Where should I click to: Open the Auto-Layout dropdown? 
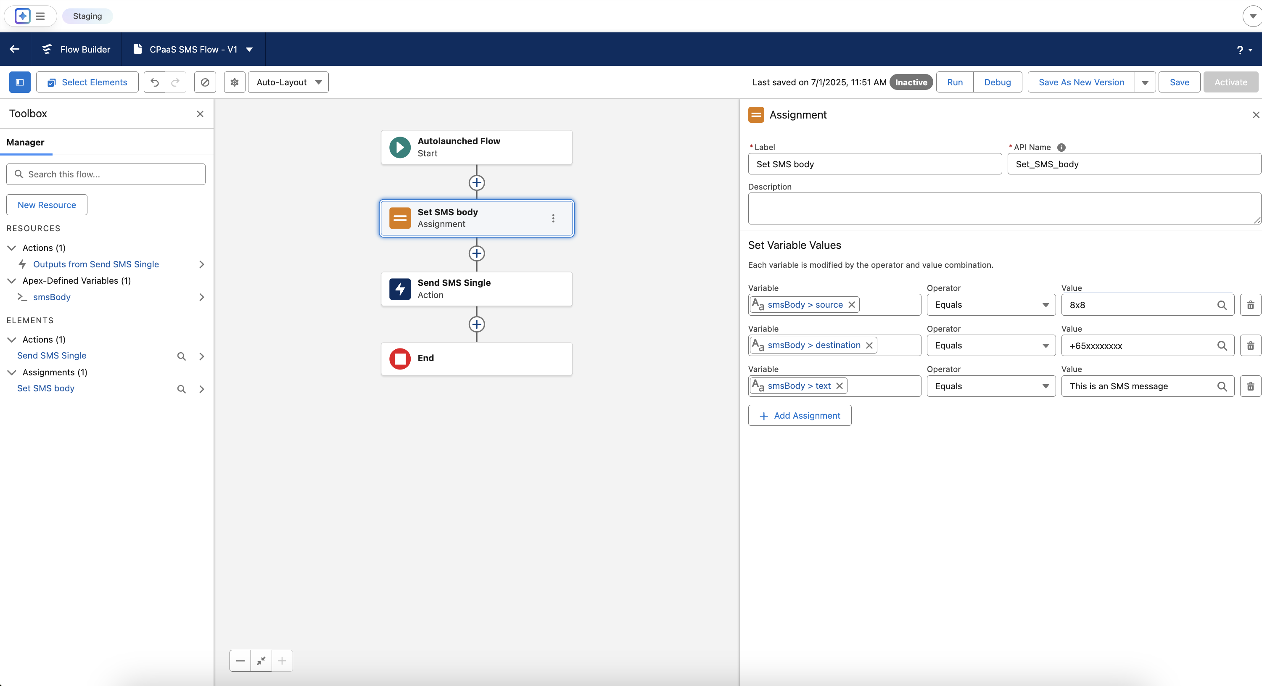click(288, 82)
